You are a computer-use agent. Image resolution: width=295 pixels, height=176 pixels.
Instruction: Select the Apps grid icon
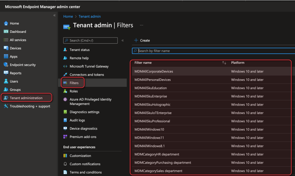pyautogui.click(x=6, y=57)
